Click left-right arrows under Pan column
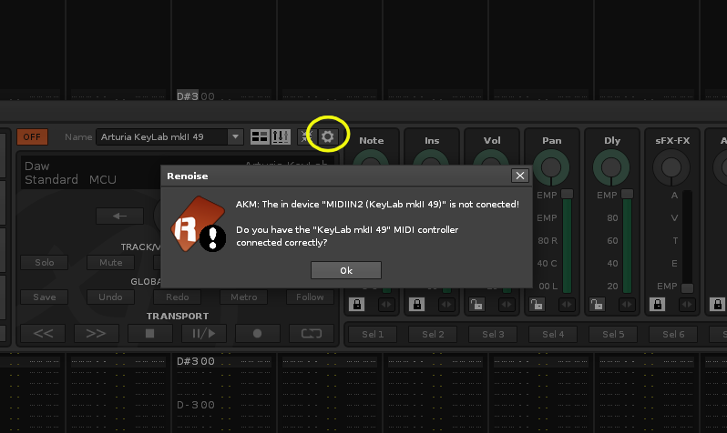Screen dimensions: 727x433 pos(567,304)
